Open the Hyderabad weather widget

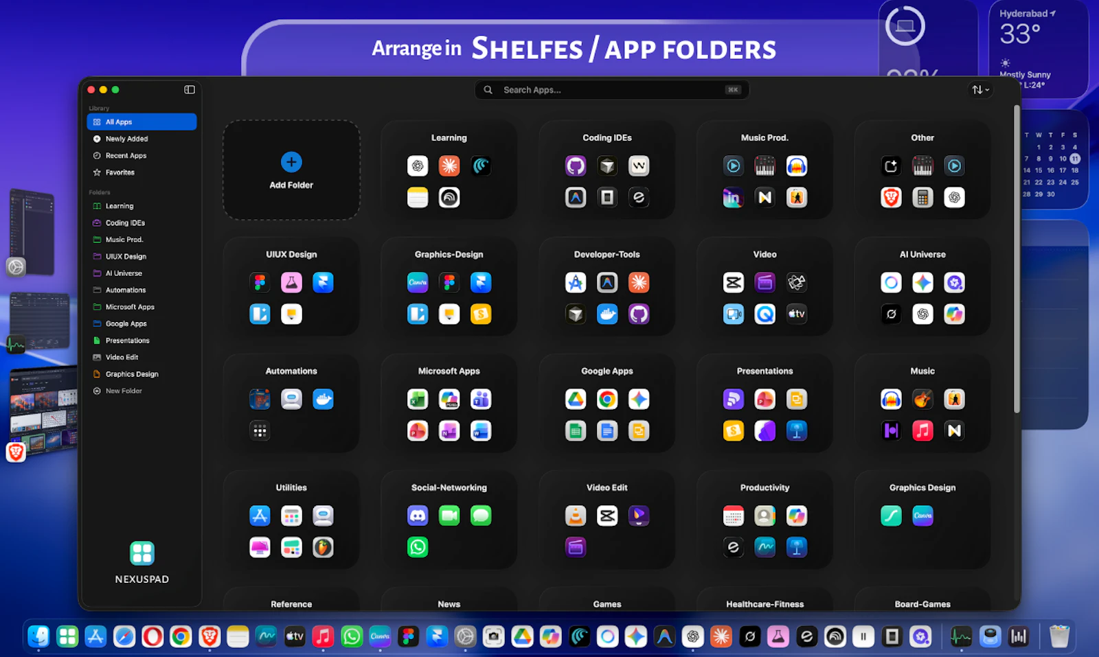click(x=1039, y=49)
